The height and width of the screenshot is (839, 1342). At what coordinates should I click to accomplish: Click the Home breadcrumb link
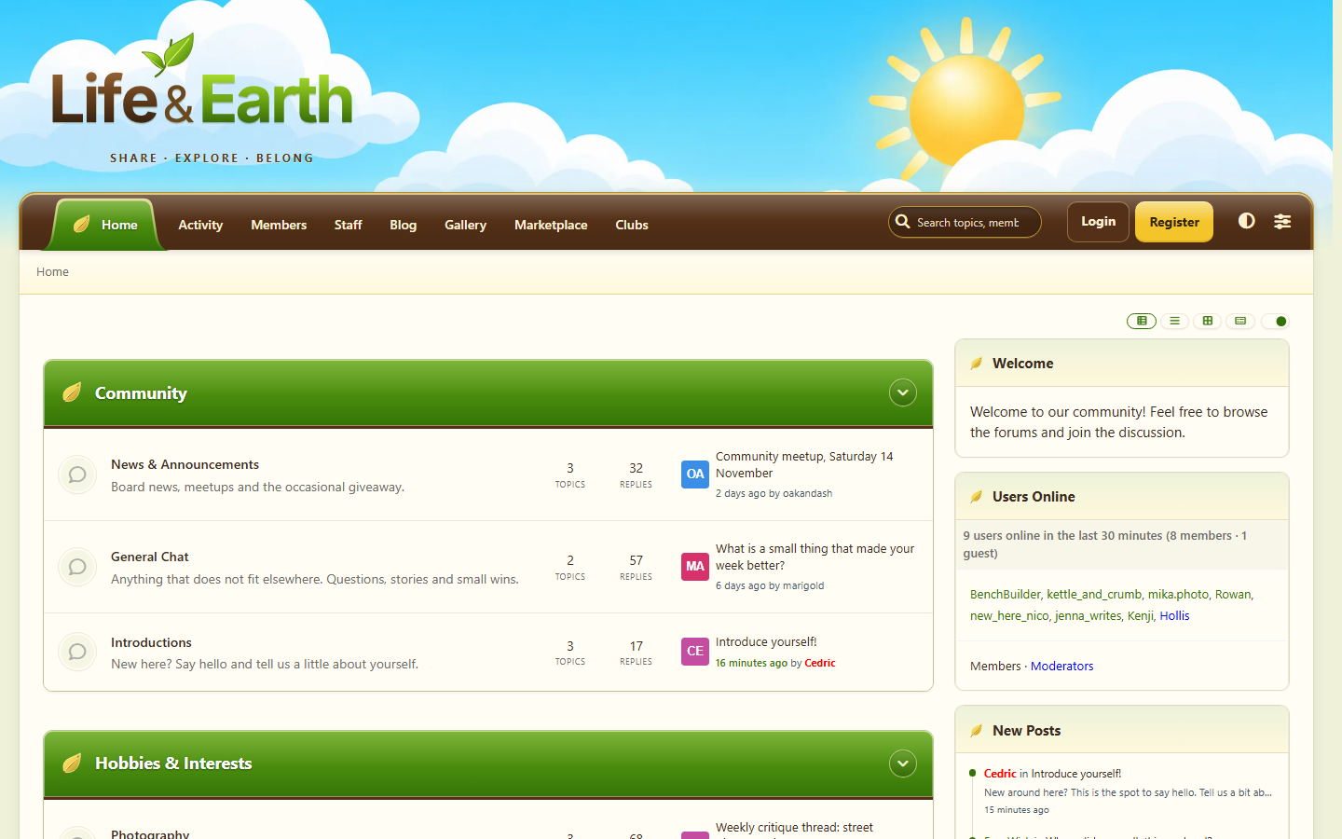(52, 271)
